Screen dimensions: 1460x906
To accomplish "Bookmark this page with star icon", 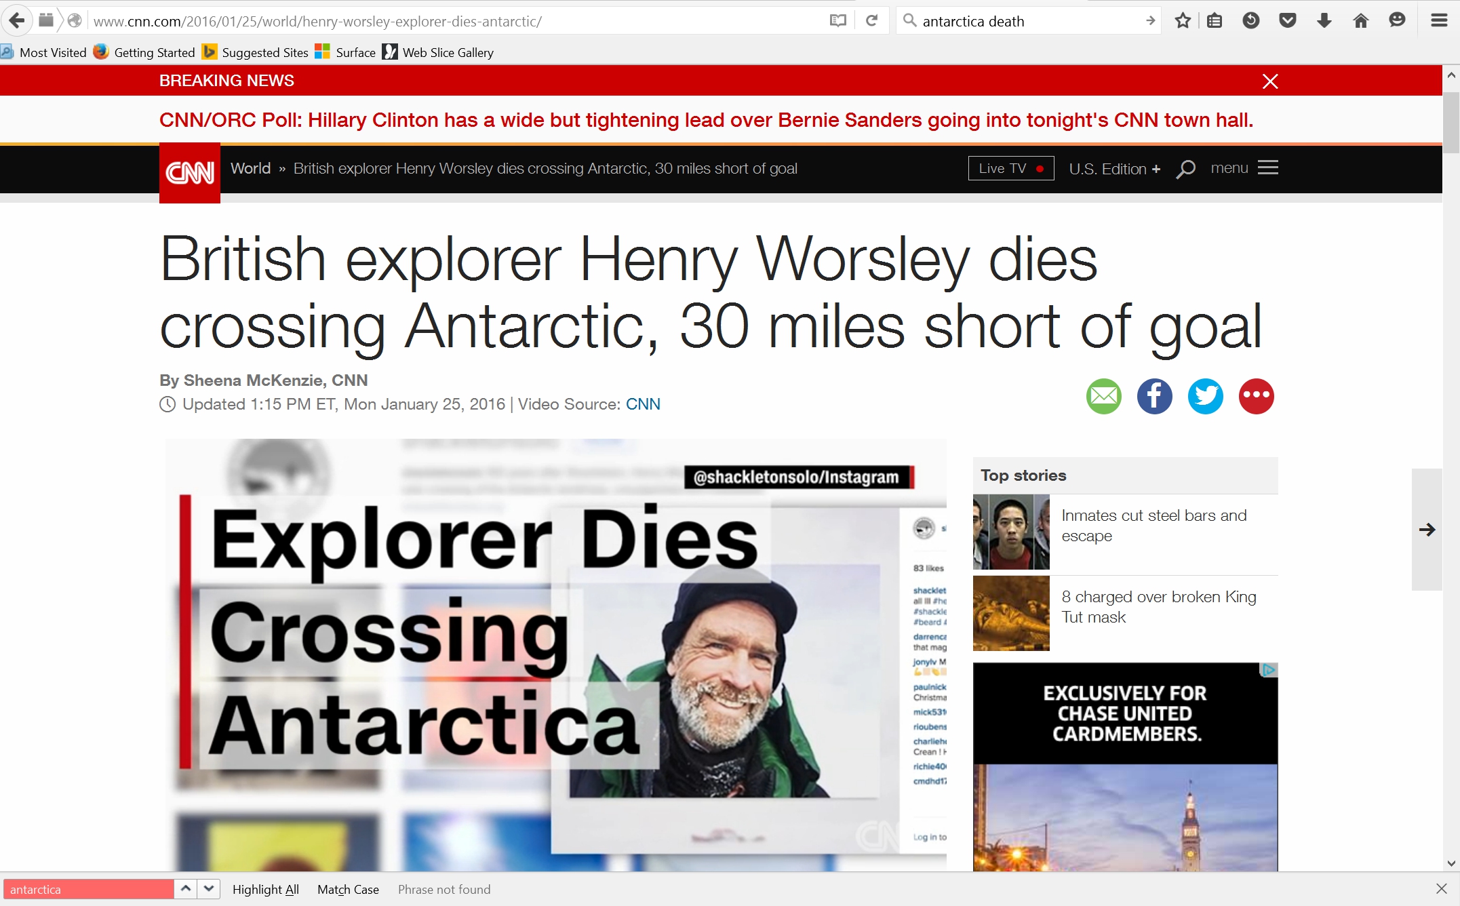I will tap(1183, 21).
